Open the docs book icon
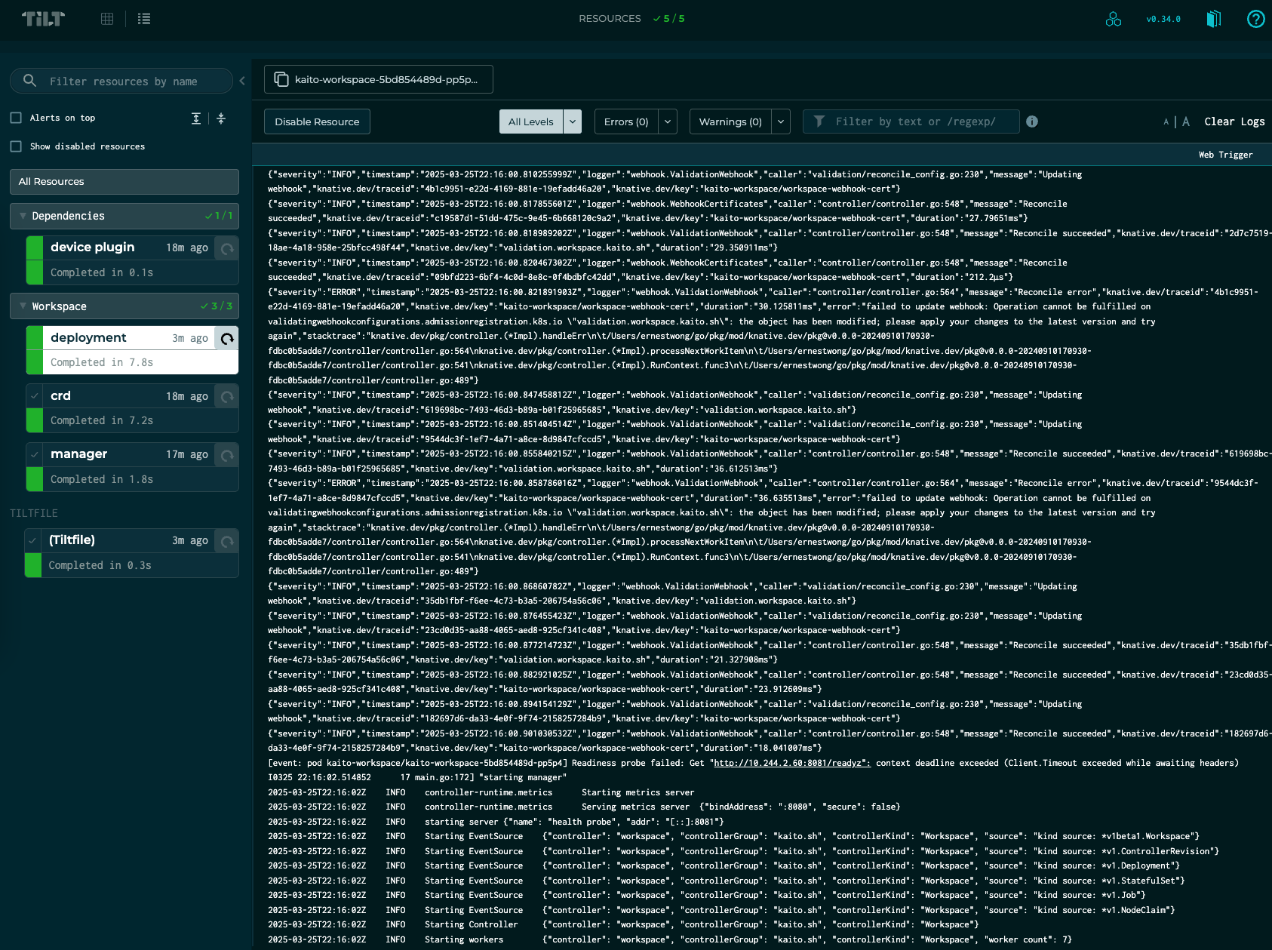Image resolution: width=1272 pixels, height=950 pixels. [x=1213, y=19]
